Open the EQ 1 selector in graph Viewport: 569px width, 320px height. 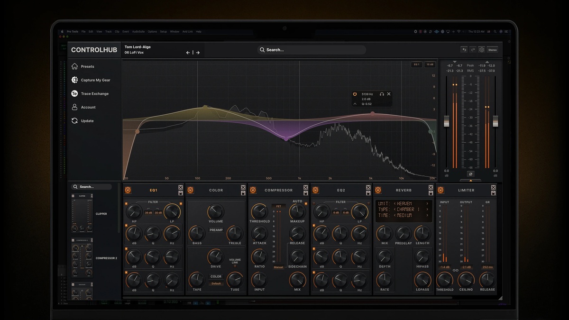pos(417,64)
